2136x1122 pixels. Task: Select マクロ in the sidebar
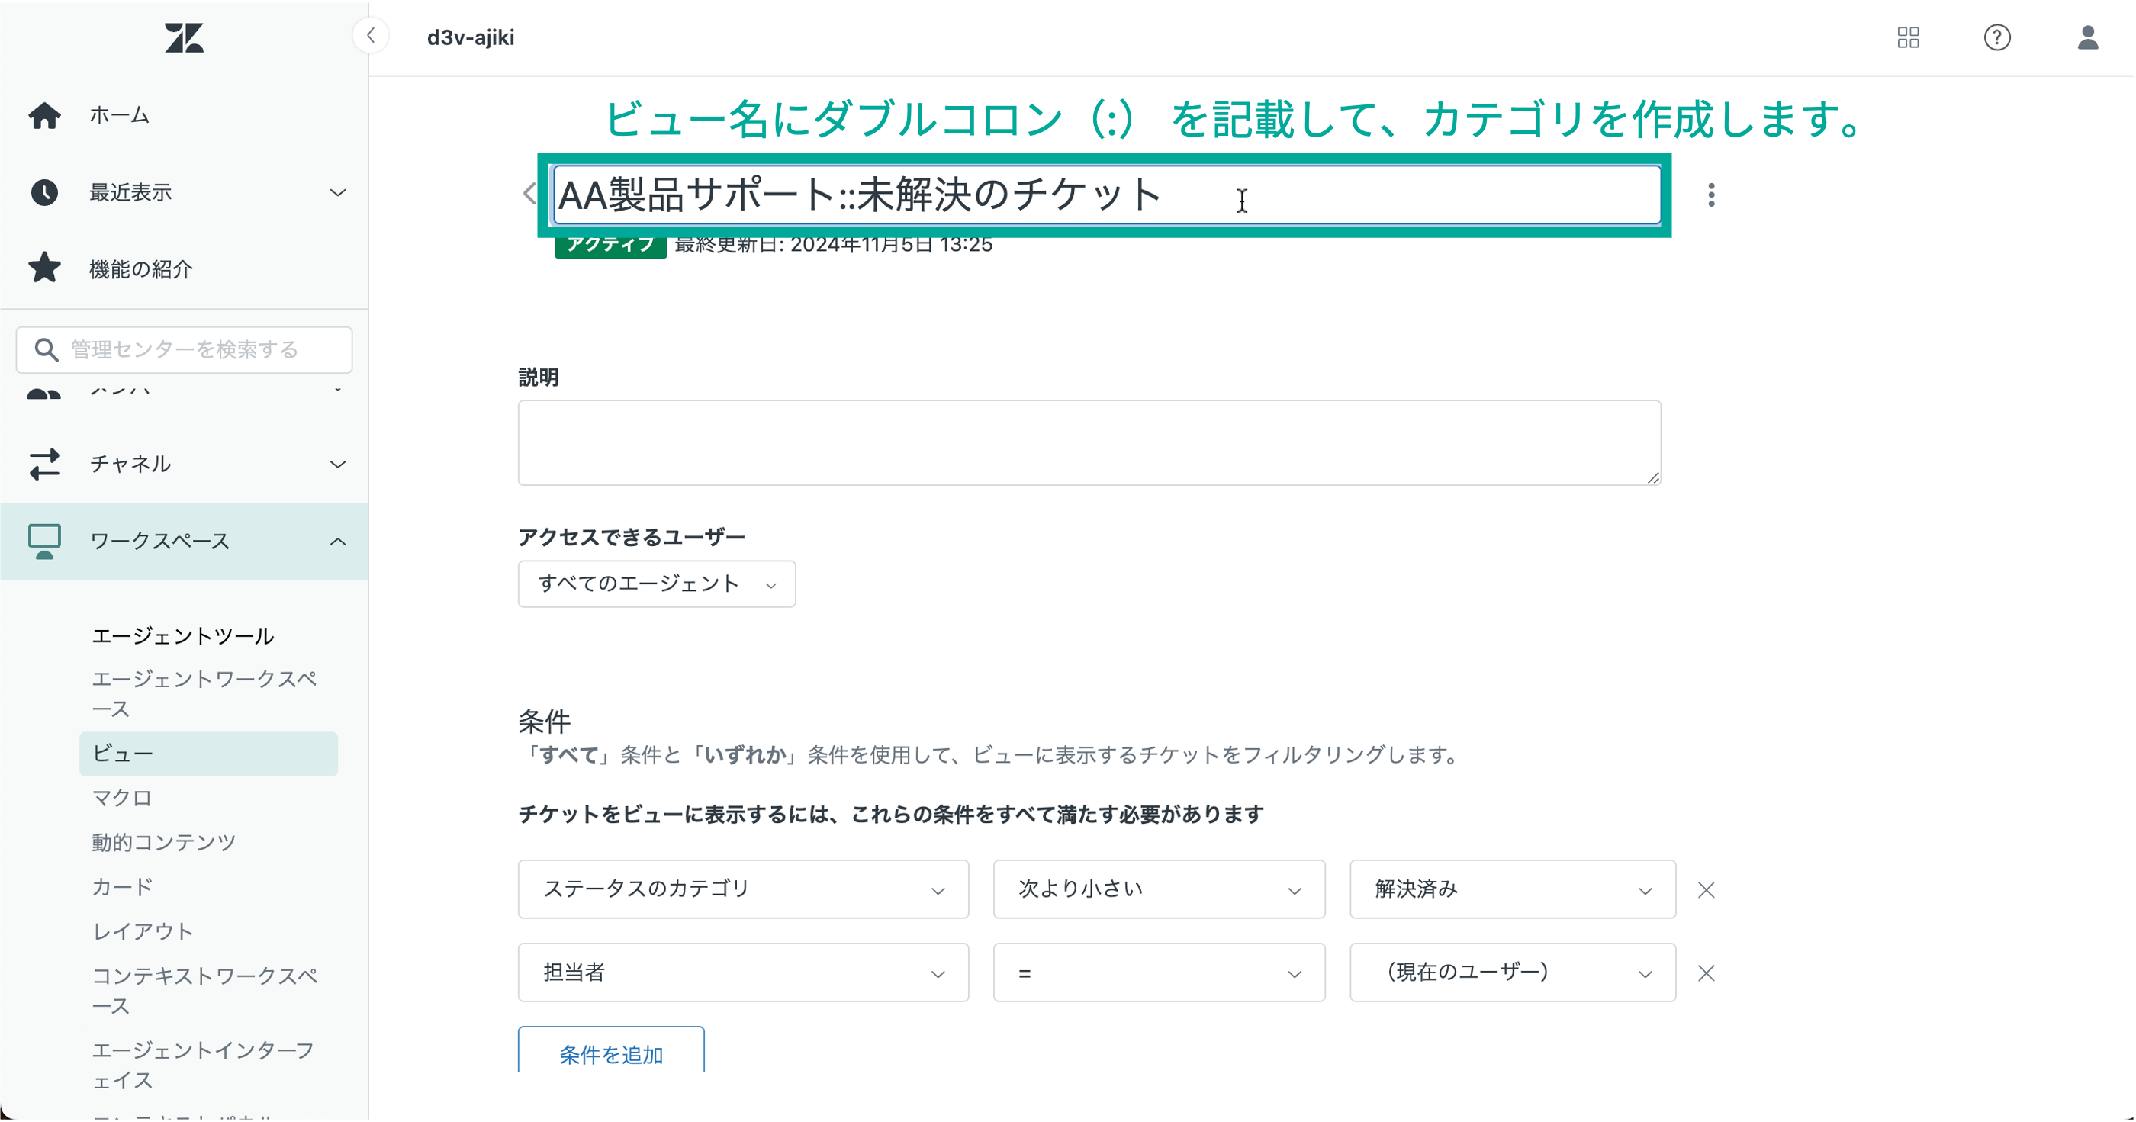click(x=121, y=798)
